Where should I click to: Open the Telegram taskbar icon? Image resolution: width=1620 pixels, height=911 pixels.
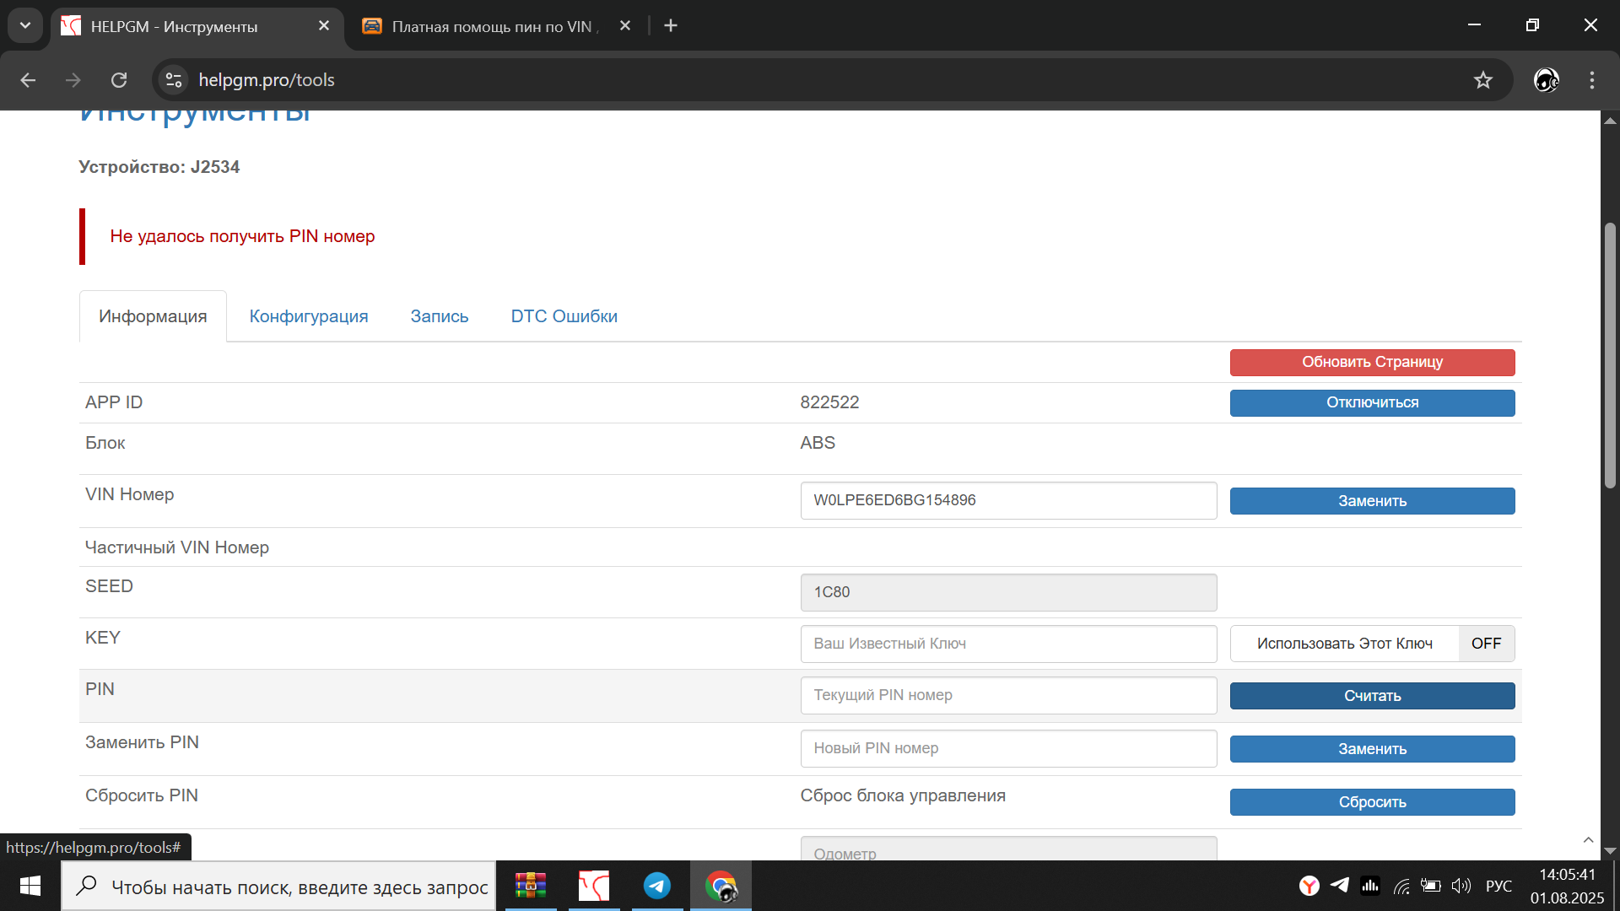pyautogui.click(x=657, y=886)
